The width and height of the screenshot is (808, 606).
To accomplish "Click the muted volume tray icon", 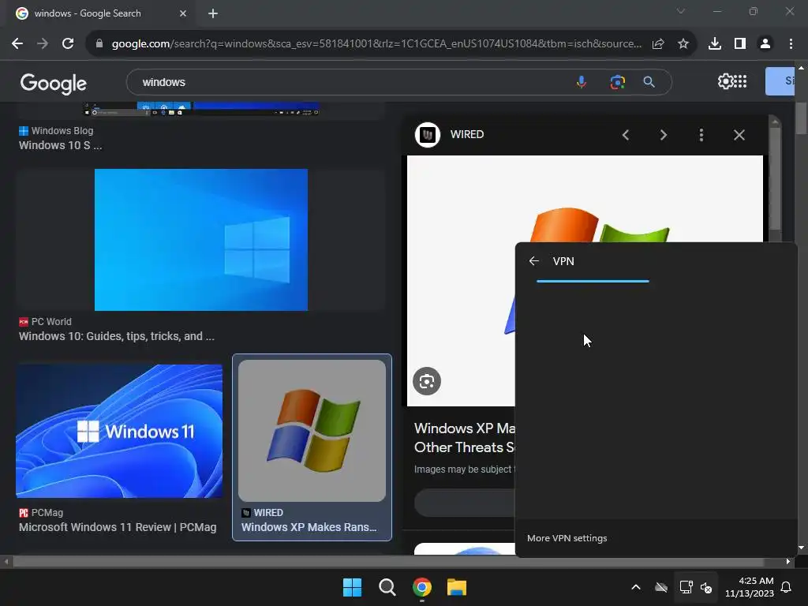I will 706,587.
